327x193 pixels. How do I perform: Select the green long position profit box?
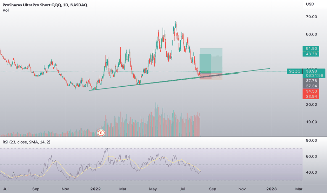pos(211,60)
